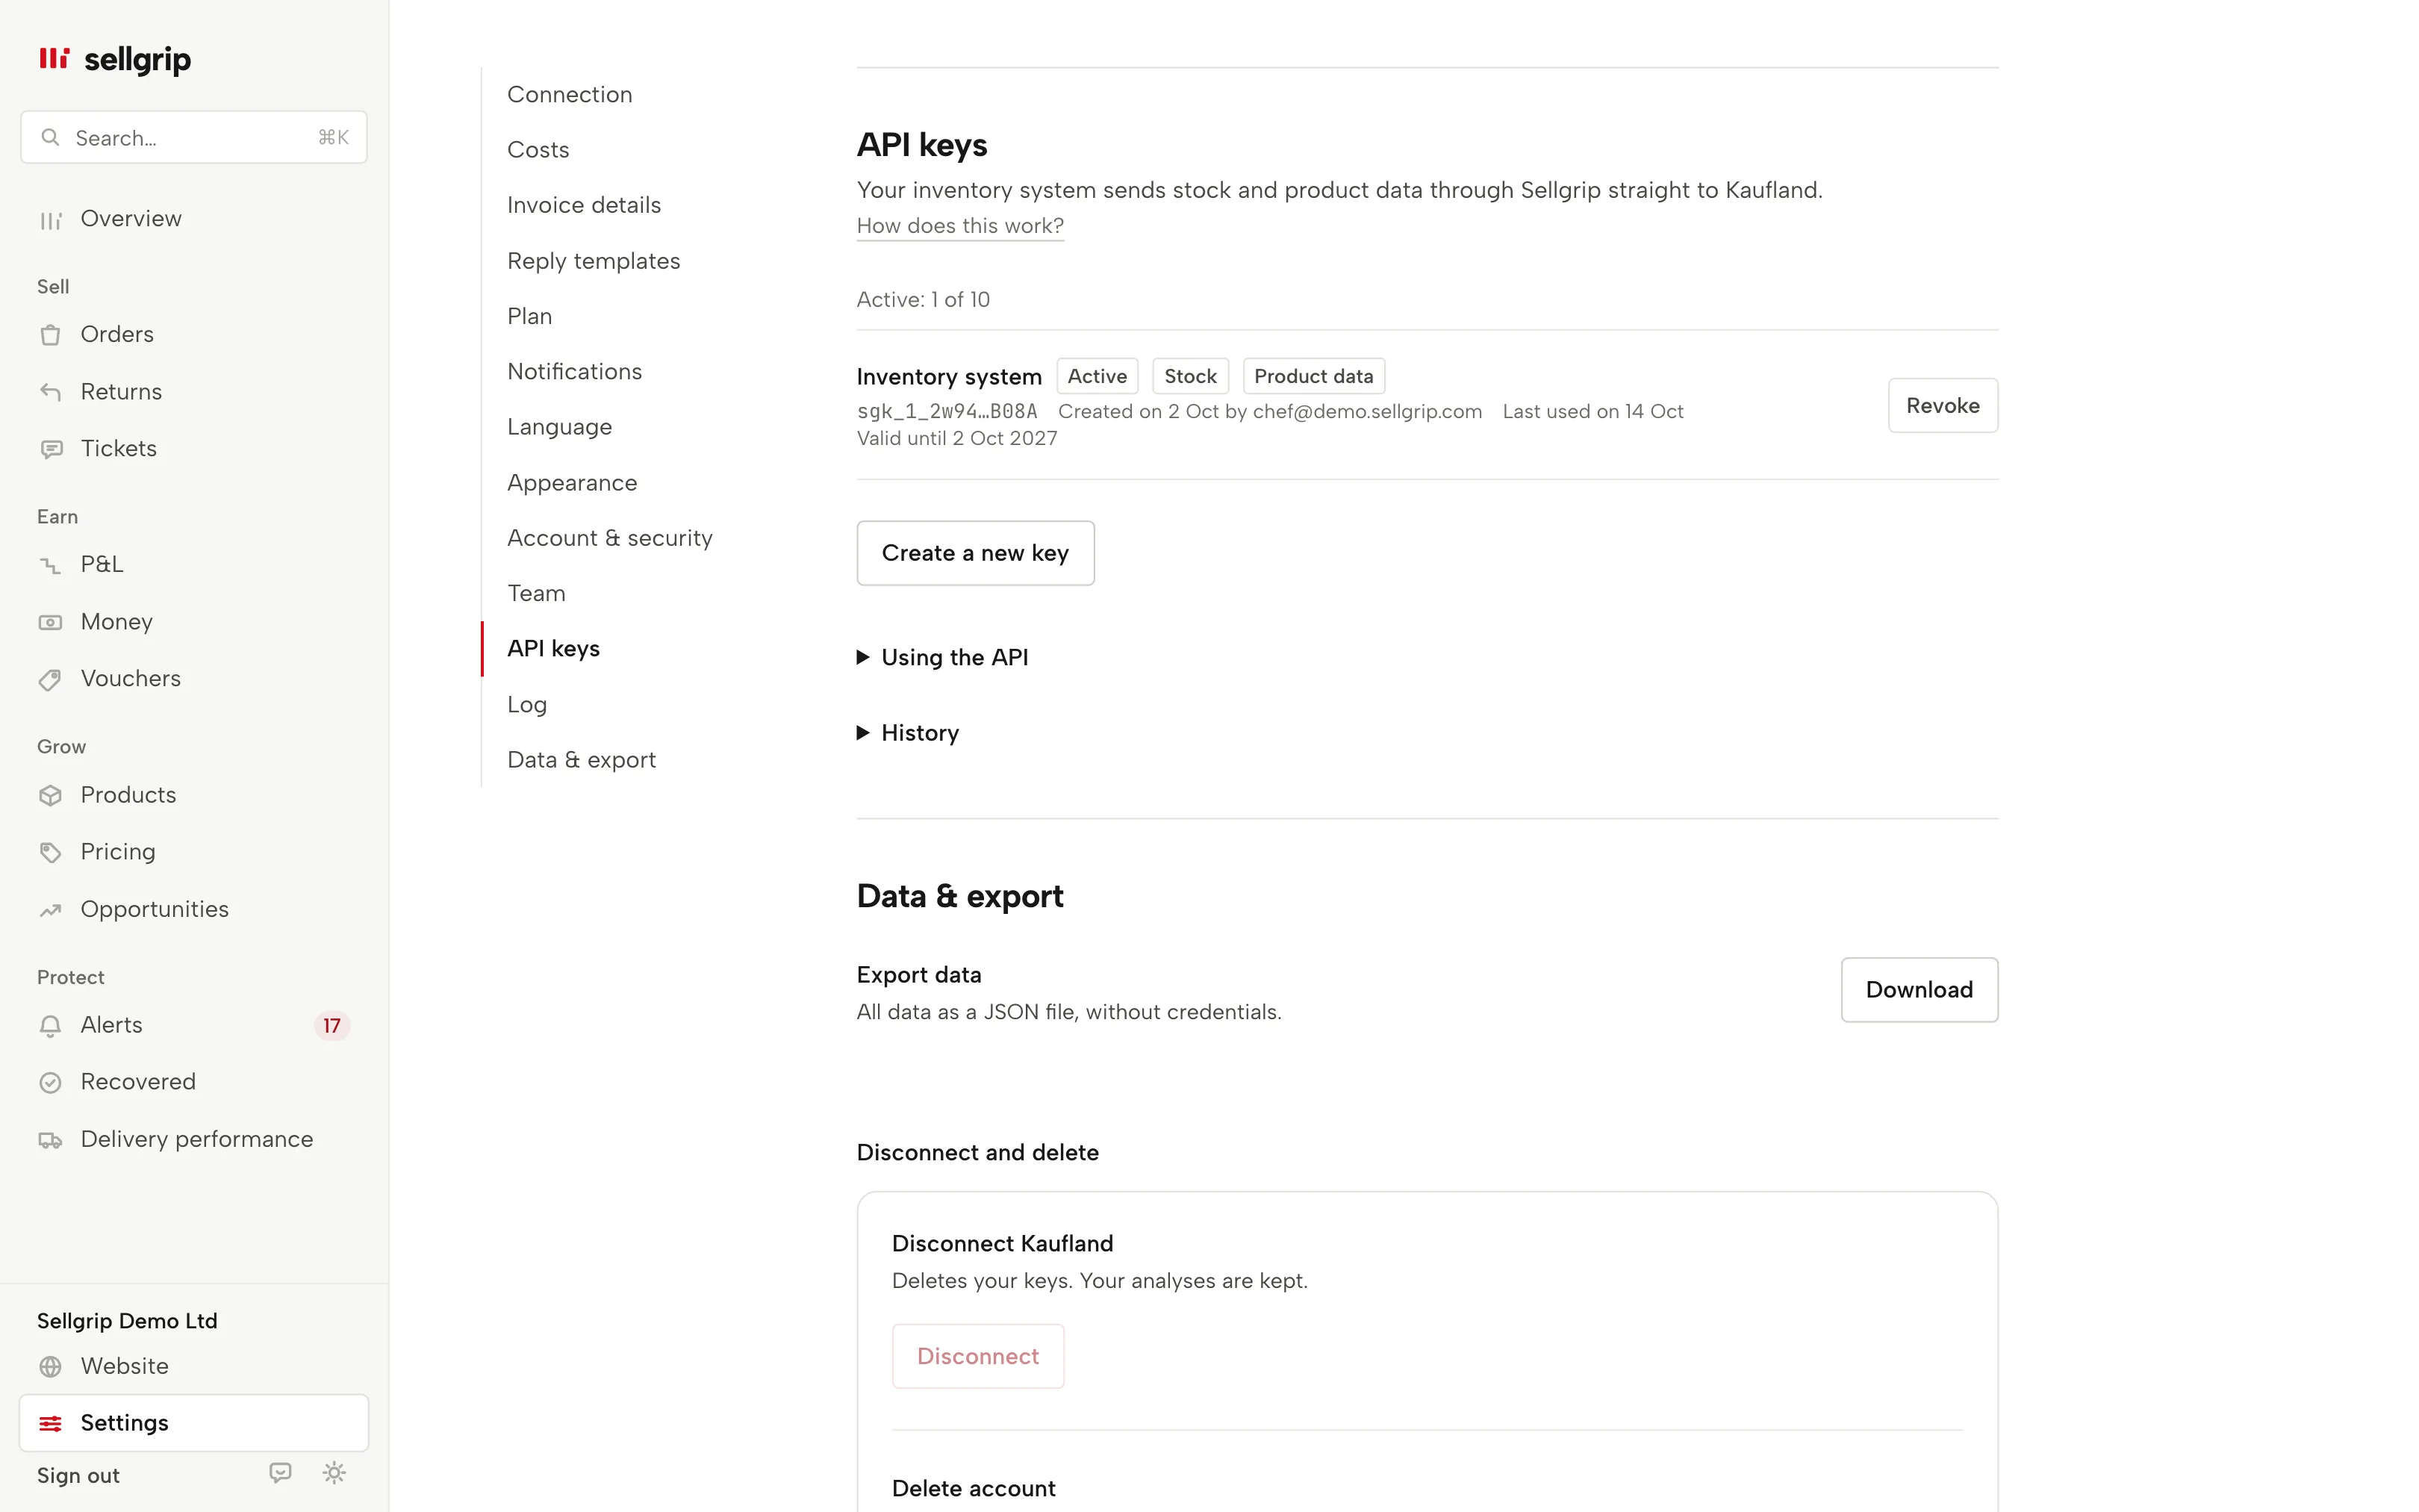Click Create a new key
Screen dimensions: 2419x1512
(x=974, y=553)
